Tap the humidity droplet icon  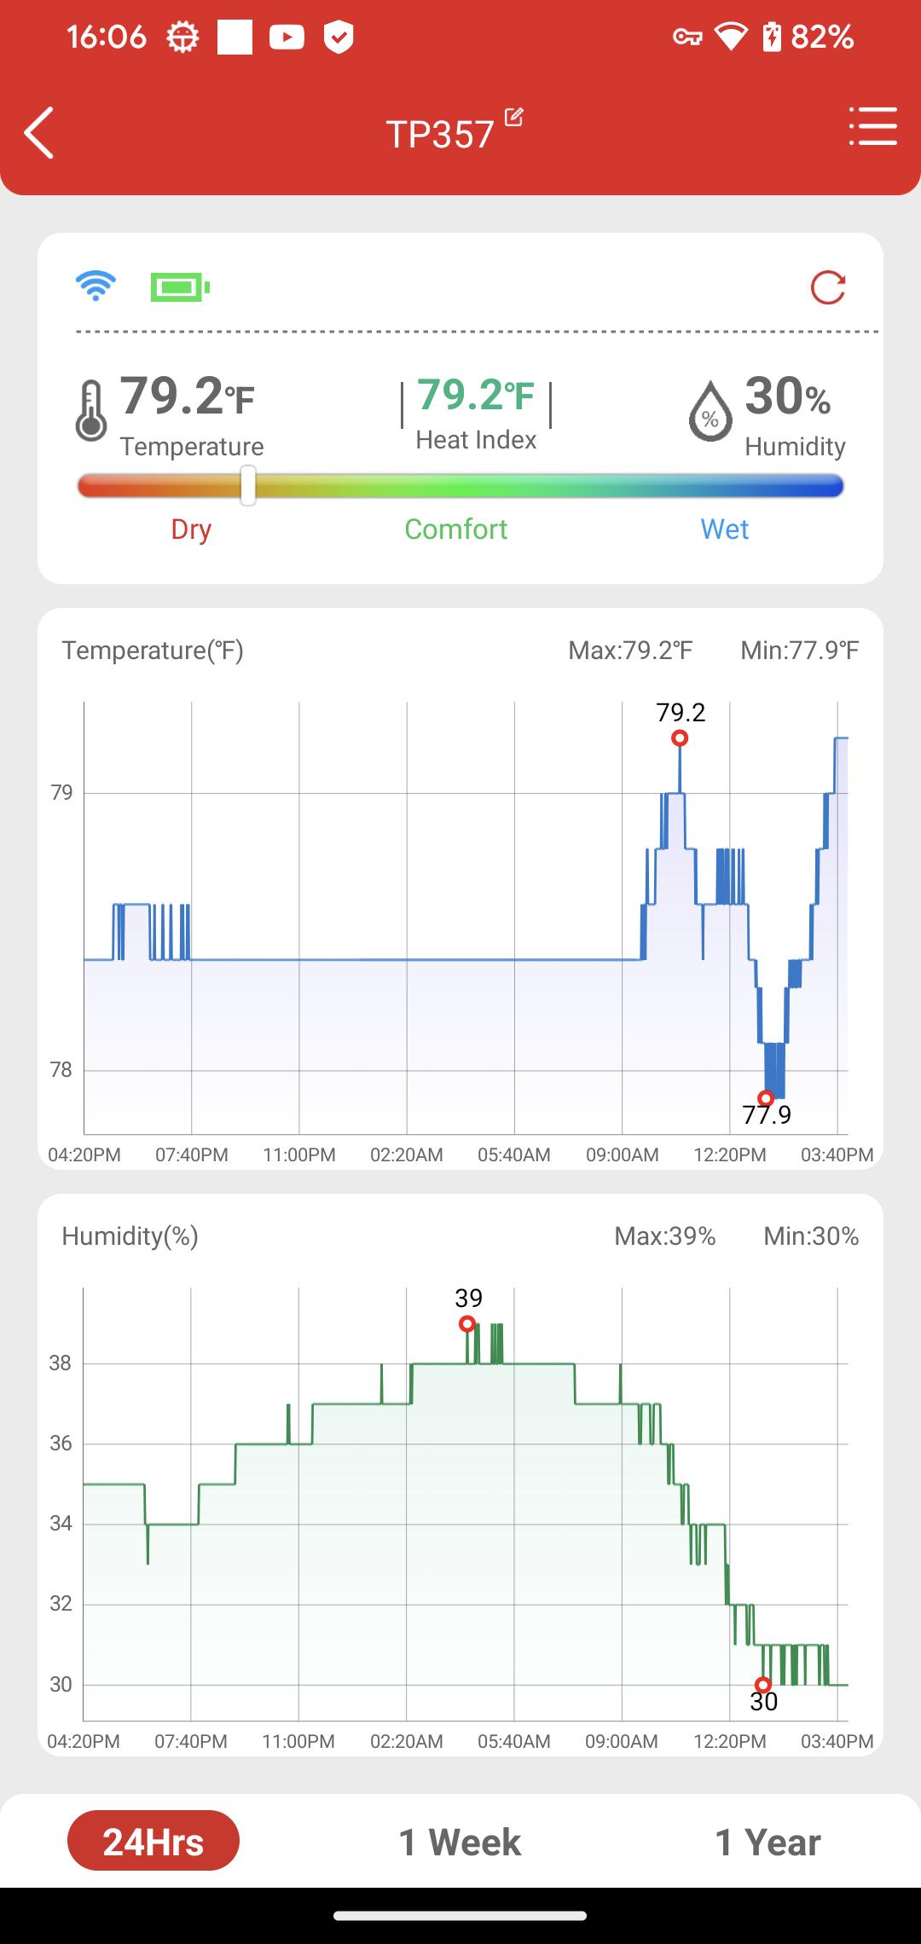pyautogui.click(x=710, y=411)
